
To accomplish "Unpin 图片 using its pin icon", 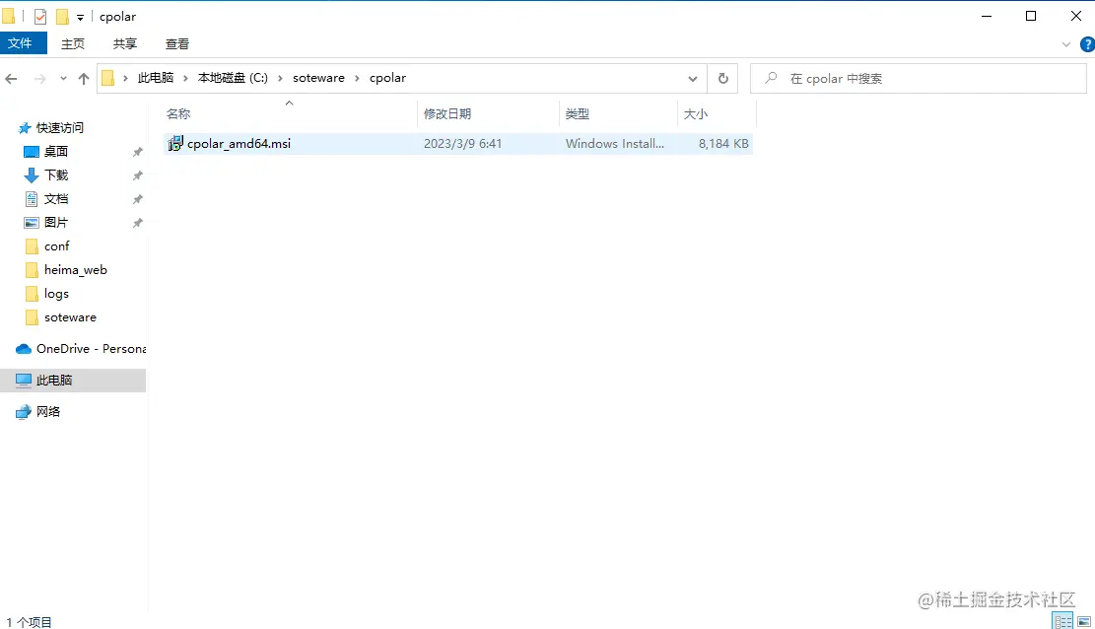I will (138, 223).
